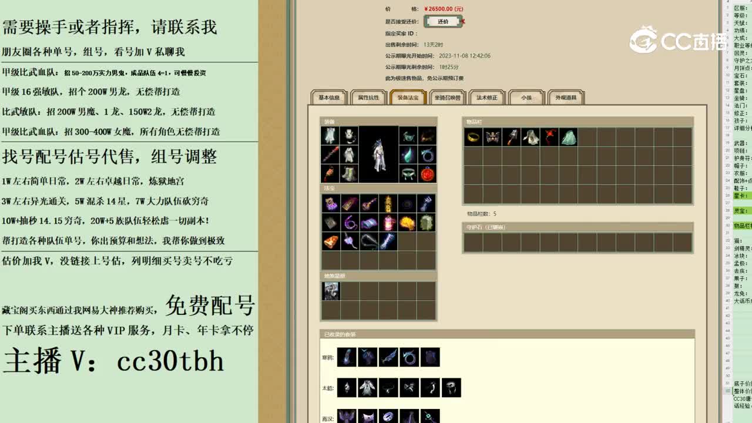Screen dimensions: 752x423
Task: View the dark swirl treasure icon
Action: (x=407, y=204)
